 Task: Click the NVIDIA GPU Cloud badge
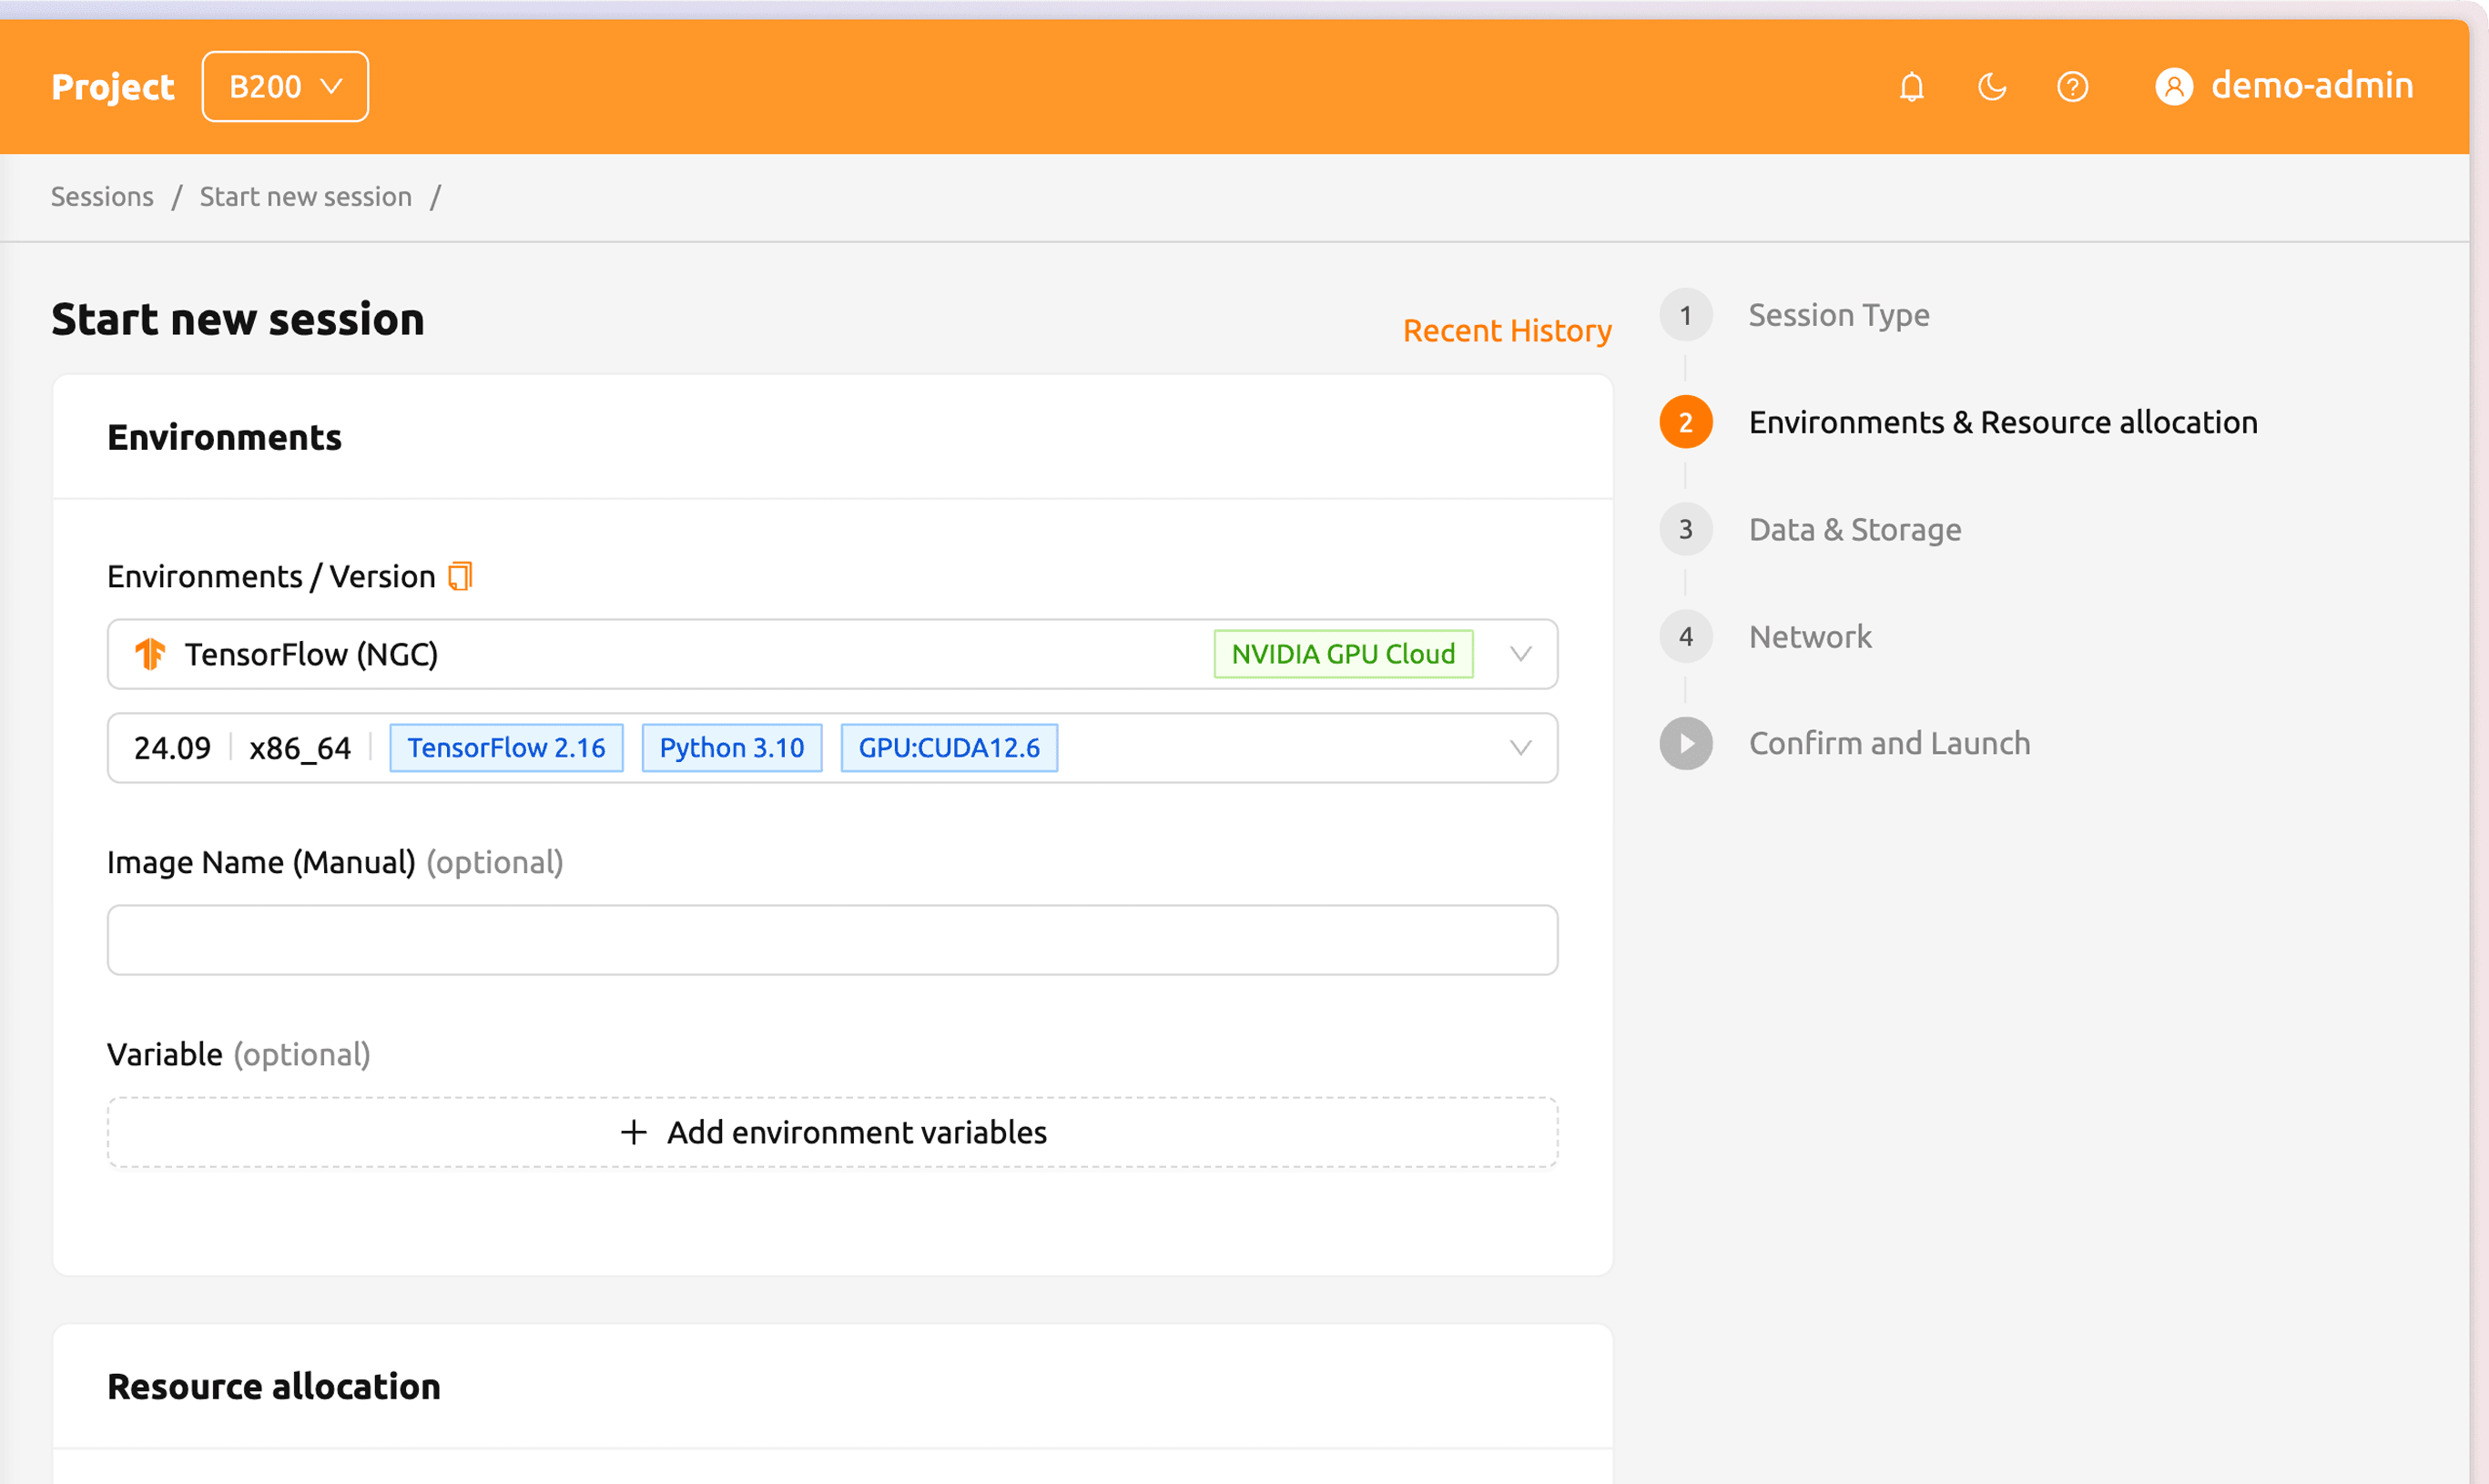pos(1342,654)
